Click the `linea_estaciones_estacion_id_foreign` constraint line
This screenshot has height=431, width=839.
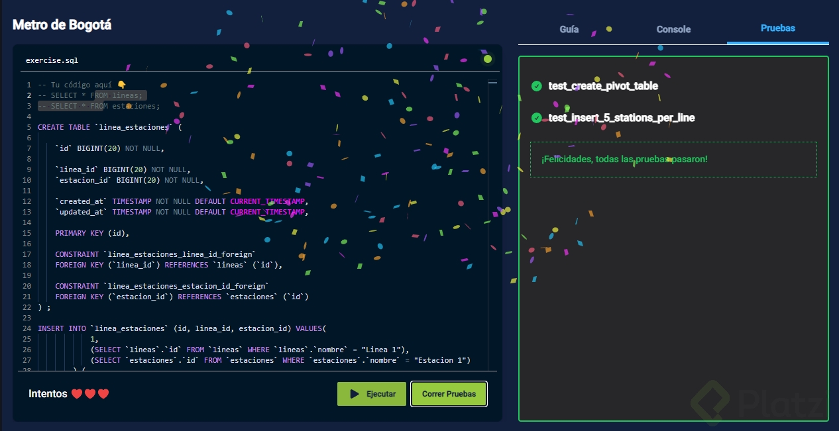[162, 286]
